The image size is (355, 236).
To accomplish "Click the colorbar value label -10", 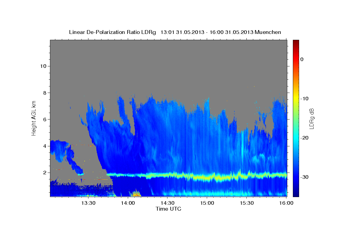I will (305, 99).
